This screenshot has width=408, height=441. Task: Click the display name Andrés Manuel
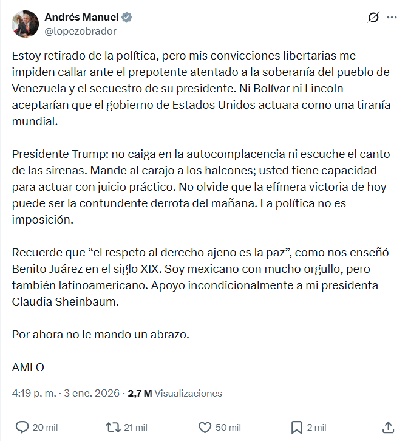click(x=82, y=17)
